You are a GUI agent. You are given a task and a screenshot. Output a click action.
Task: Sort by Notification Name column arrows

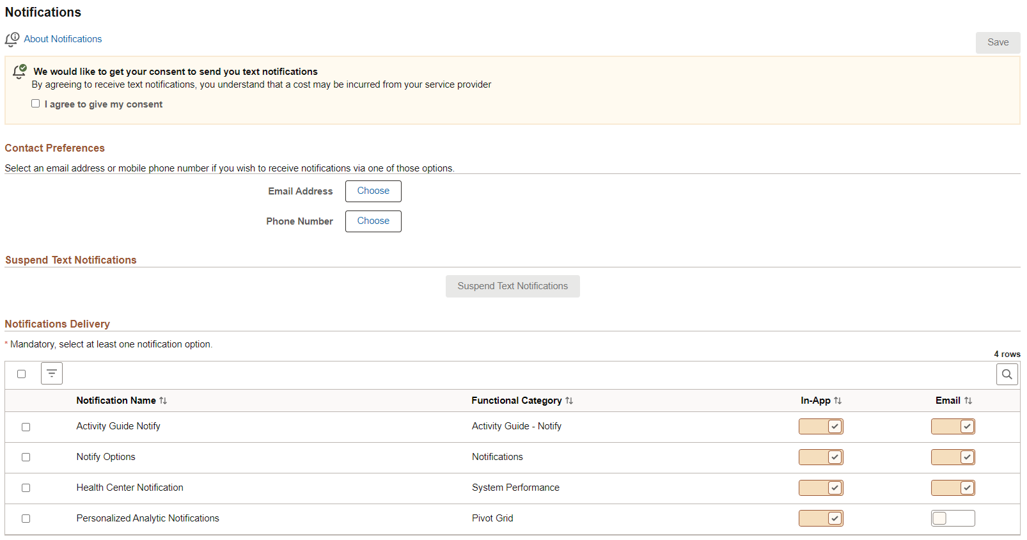[x=163, y=401]
